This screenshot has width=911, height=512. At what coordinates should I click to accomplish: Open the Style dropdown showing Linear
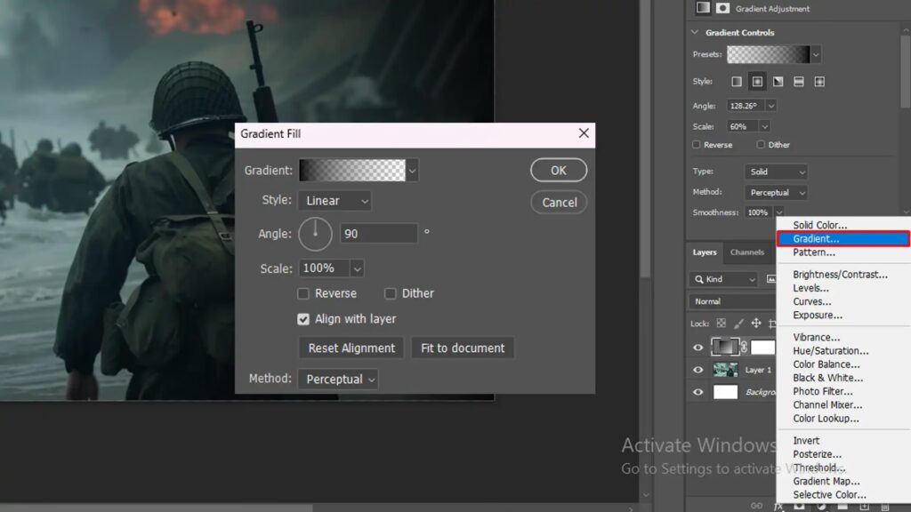(x=335, y=201)
